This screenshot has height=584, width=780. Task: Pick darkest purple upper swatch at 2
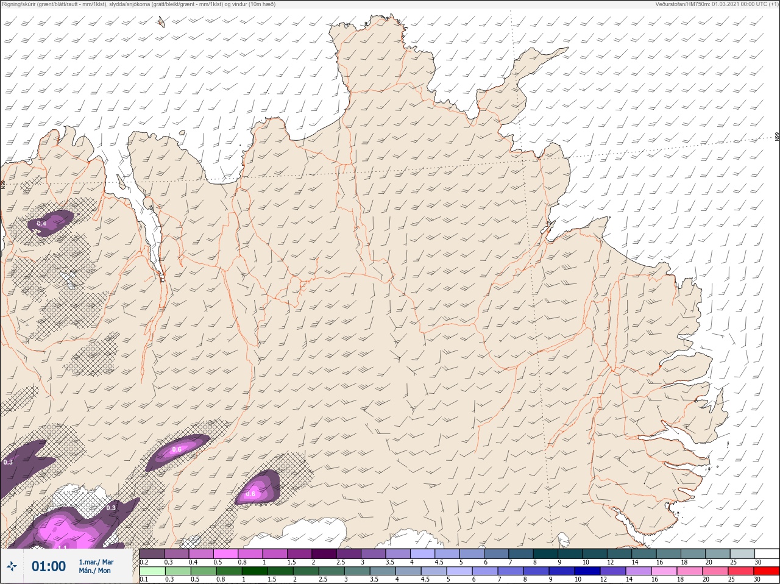coord(325,553)
